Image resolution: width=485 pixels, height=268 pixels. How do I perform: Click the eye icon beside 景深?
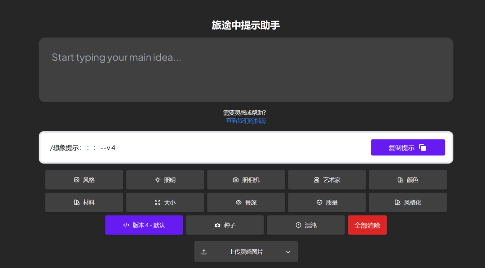tap(238, 202)
